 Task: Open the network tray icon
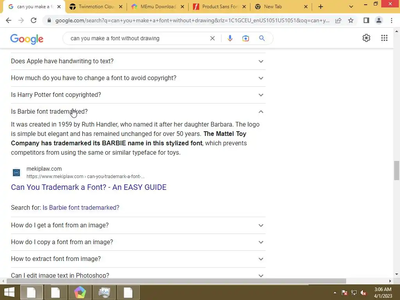coord(354,293)
